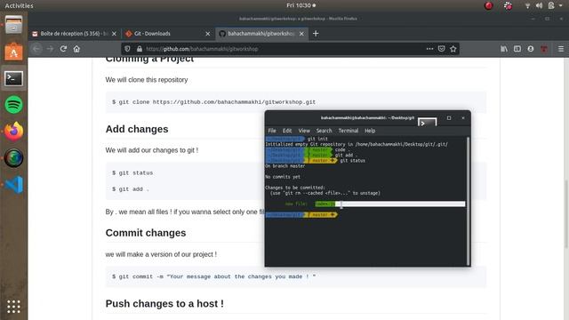Go back with the Firefox back arrow

point(36,49)
